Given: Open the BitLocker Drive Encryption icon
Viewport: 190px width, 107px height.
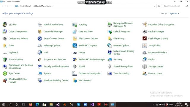Looking at the screenshot, I should 145,25.
